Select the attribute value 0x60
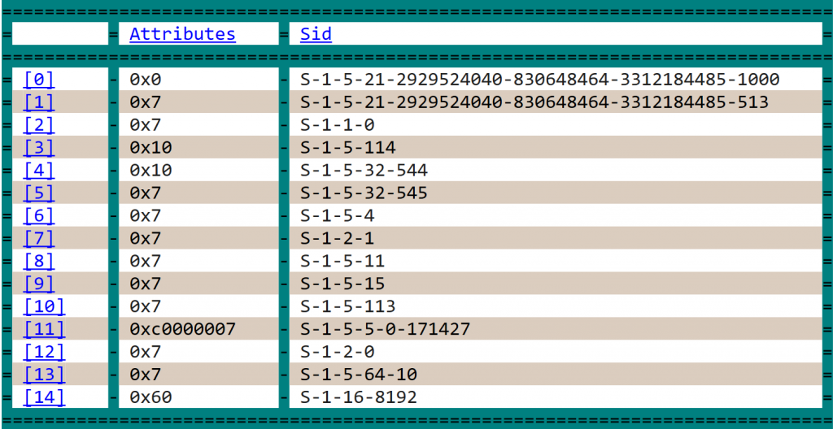The height and width of the screenshot is (429, 833). click(x=150, y=397)
